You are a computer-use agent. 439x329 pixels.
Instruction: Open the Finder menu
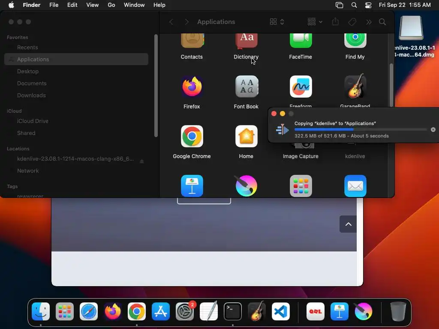click(x=32, y=5)
